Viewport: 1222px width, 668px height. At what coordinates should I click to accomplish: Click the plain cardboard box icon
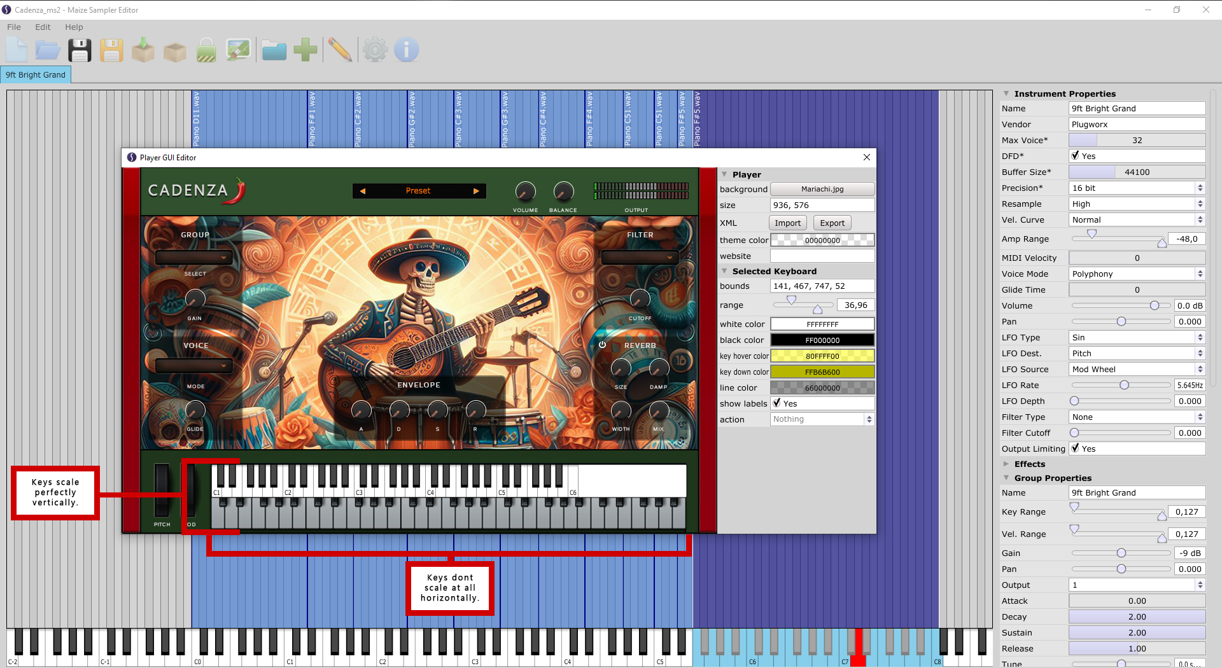175,52
